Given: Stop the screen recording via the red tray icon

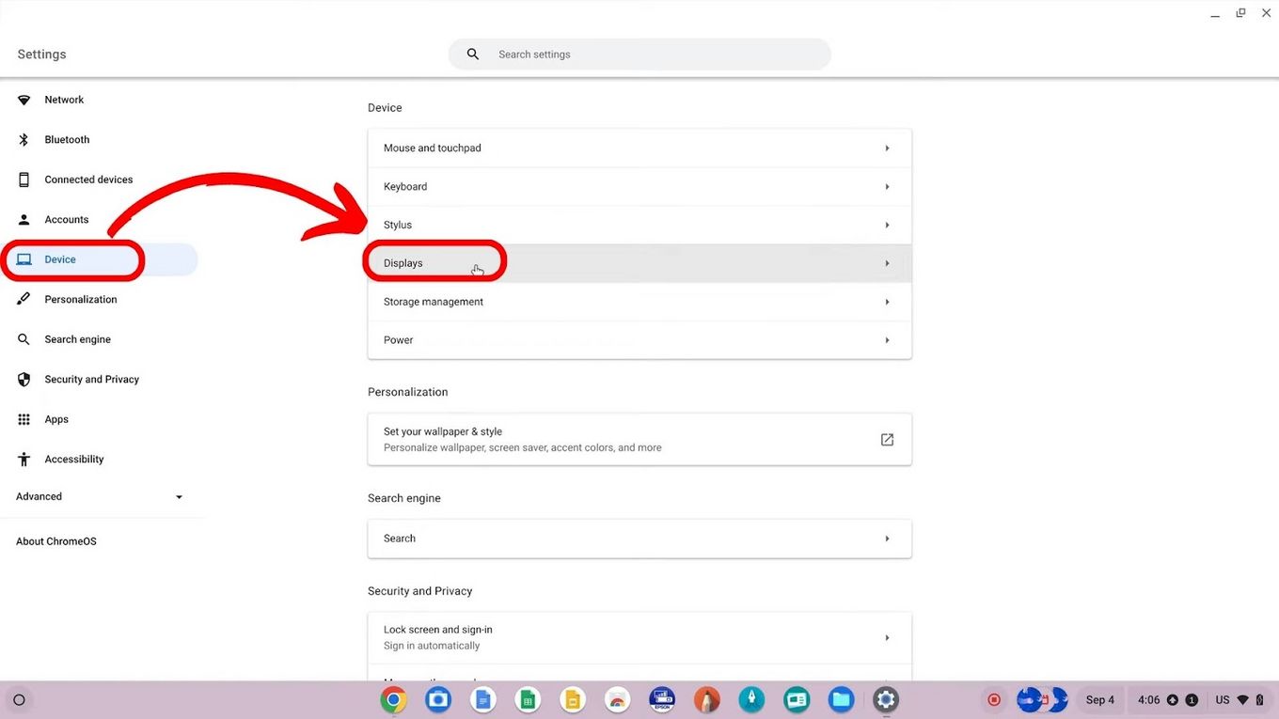Looking at the screenshot, I should (994, 699).
